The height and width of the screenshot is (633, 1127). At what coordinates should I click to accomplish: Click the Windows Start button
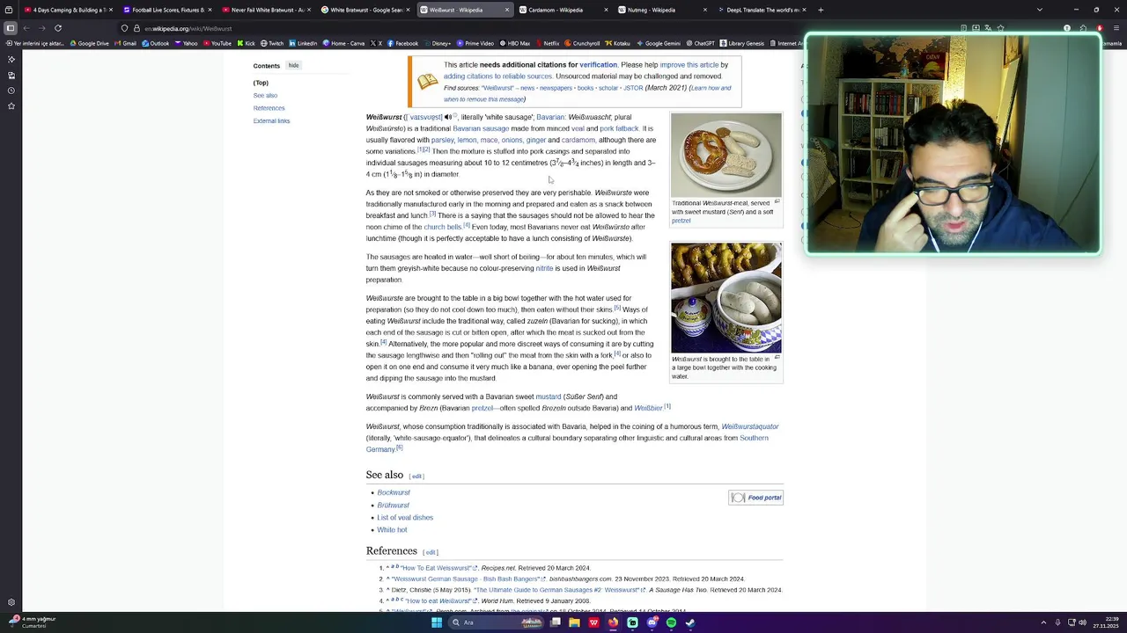[436, 622]
